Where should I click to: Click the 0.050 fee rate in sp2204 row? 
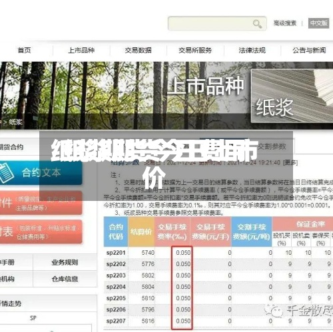pos(183,287)
